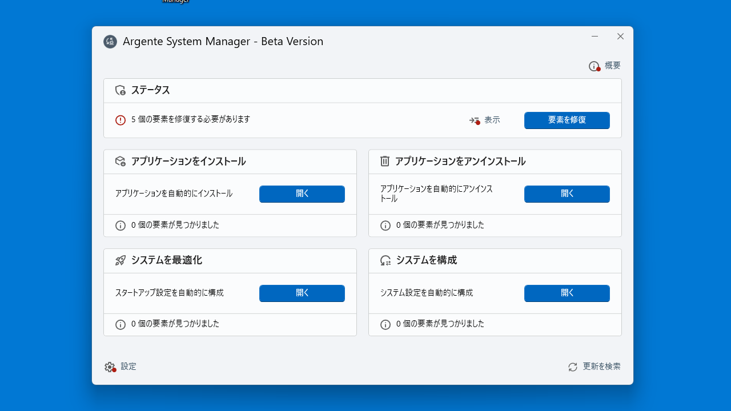731x411 pixels.
Task: Click the システムを構成 section icon
Action: point(385,260)
